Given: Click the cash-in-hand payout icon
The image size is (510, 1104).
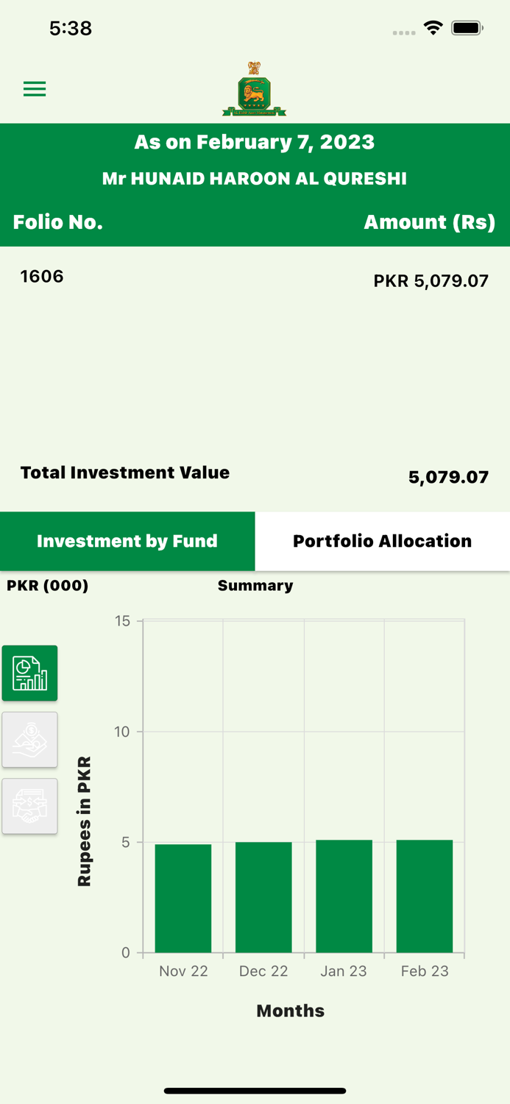Looking at the screenshot, I should pyautogui.click(x=29, y=739).
